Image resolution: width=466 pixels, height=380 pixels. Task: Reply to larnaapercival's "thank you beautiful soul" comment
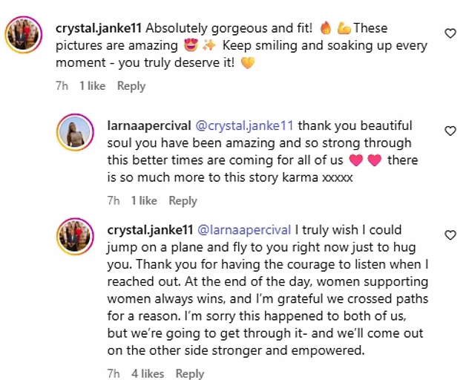183,200
